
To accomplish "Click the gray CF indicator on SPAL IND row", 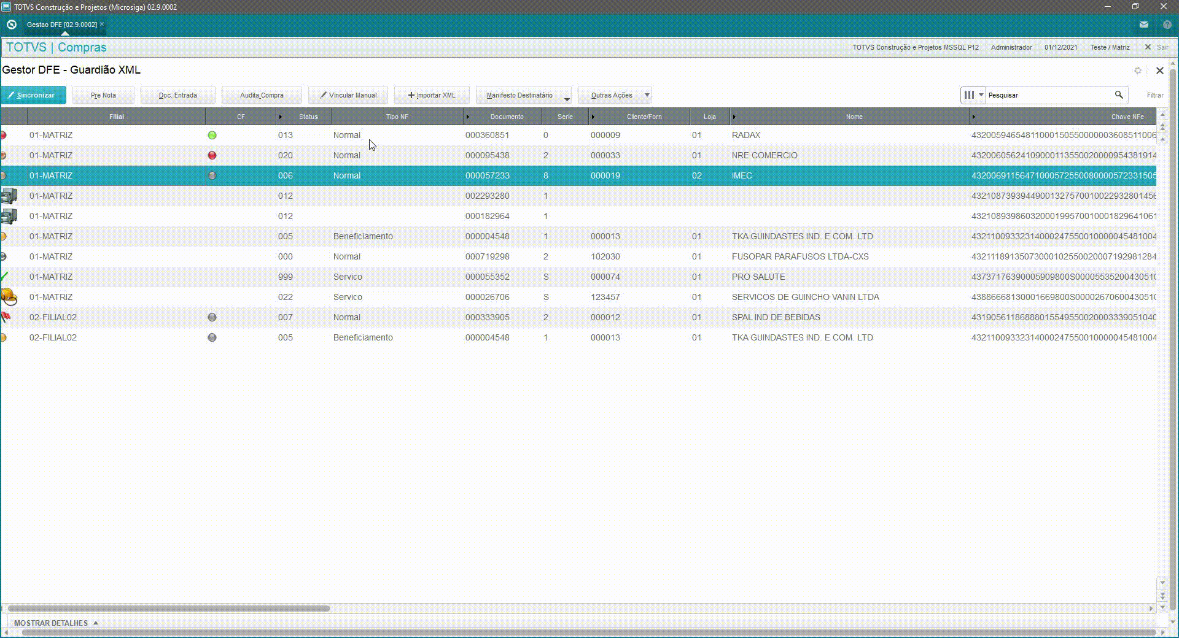I will coord(212,317).
